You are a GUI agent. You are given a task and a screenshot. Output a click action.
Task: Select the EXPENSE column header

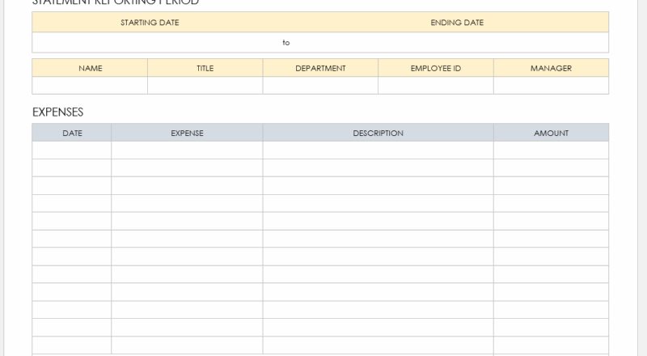point(187,133)
